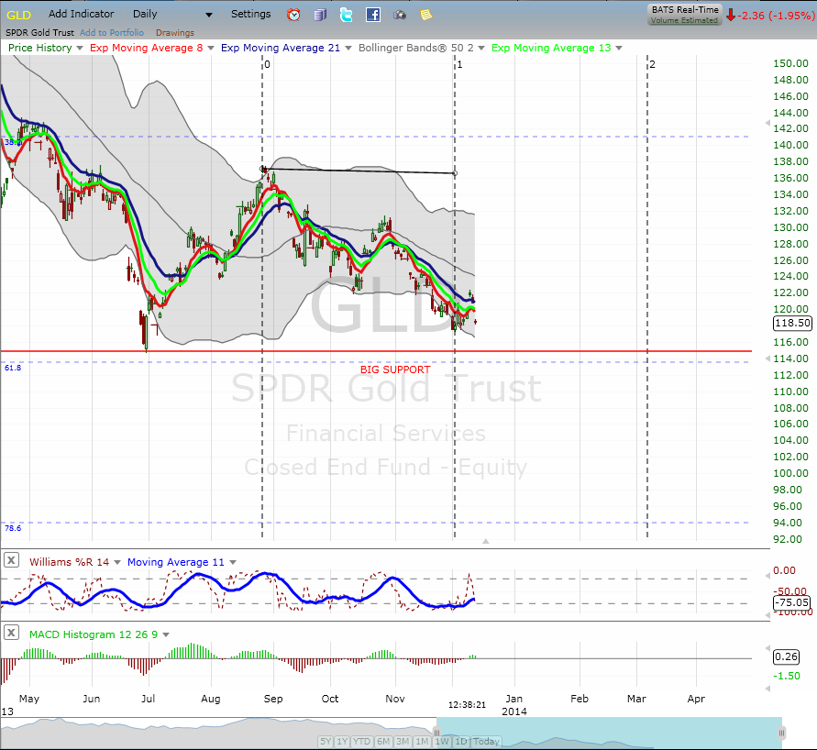
Task: Click SPDR Gold Trust name text
Action: click(40, 32)
